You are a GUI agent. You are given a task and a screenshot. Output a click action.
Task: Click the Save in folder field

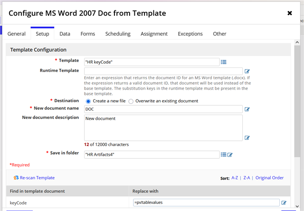(x=152, y=155)
